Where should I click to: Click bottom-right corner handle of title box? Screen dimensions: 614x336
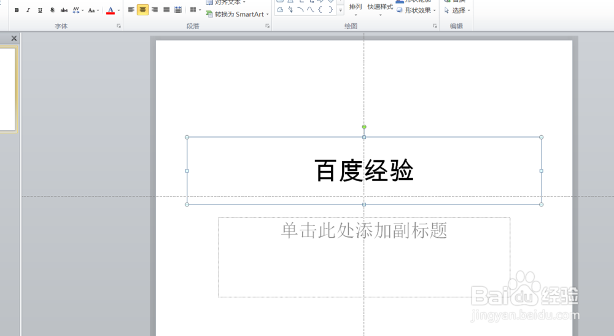(x=542, y=205)
